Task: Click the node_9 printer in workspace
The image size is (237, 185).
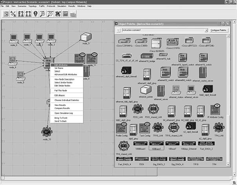Action: point(86,37)
